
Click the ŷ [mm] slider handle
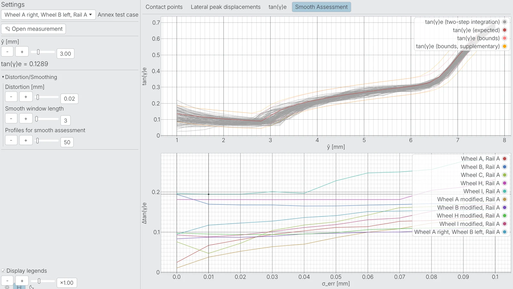pyautogui.click(x=38, y=52)
